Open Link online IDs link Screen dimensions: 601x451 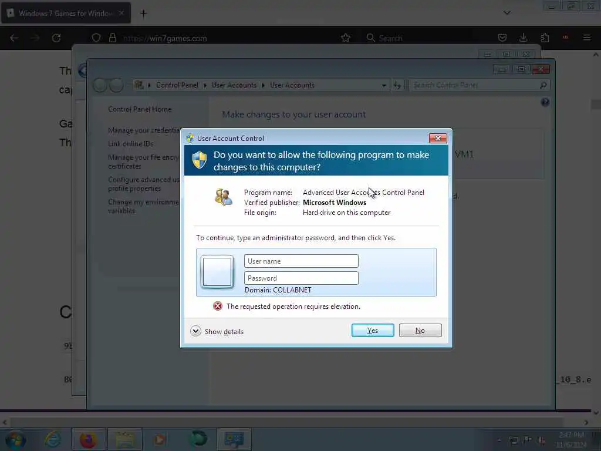point(131,144)
